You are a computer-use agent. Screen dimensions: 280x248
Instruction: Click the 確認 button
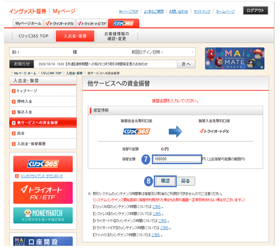click(x=165, y=181)
